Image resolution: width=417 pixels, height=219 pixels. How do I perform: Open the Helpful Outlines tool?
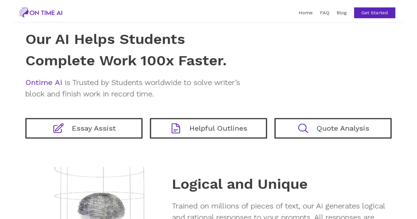pos(208,128)
